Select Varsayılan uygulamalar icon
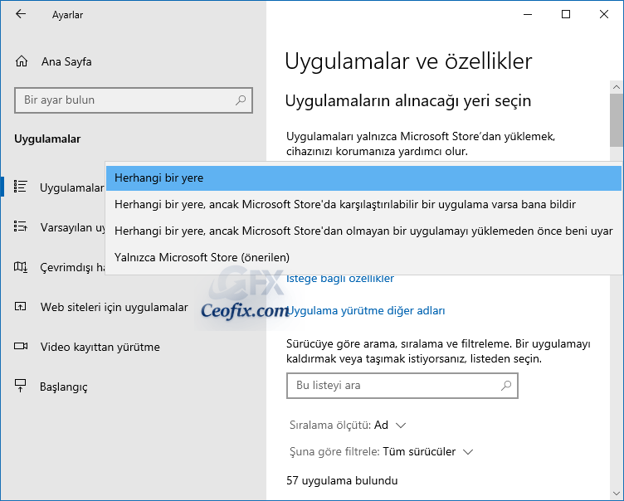 pos(20,226)
